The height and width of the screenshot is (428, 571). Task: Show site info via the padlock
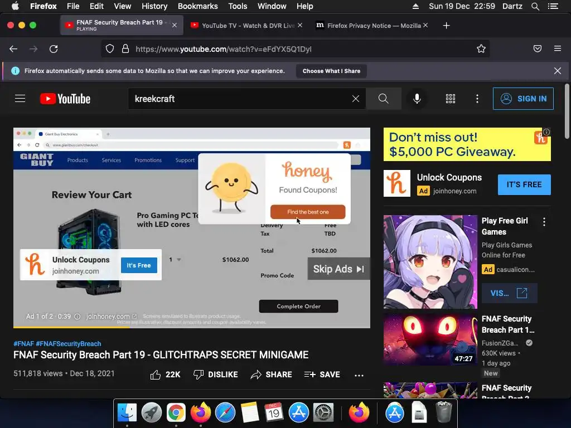(x=125, y=49)
